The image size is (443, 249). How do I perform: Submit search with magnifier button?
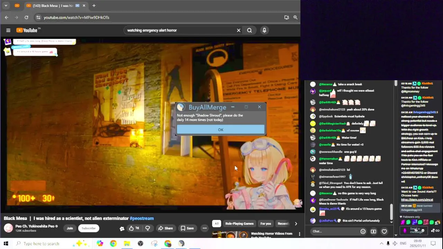[x=249, y=30]
